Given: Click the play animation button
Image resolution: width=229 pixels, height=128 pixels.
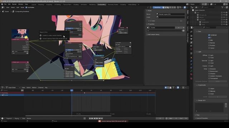Looking at the screenshot, I should pyautogui.click(x=97, y=118).
